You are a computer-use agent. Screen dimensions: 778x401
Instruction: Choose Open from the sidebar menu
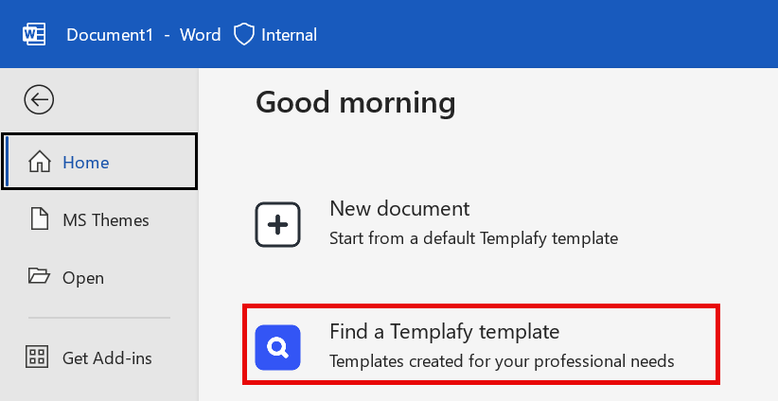pyautogui.click(x=99, y=277)
